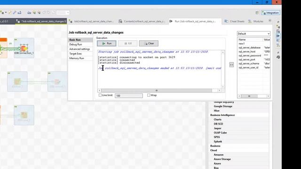Open Azure Storage palette entry

222,159
